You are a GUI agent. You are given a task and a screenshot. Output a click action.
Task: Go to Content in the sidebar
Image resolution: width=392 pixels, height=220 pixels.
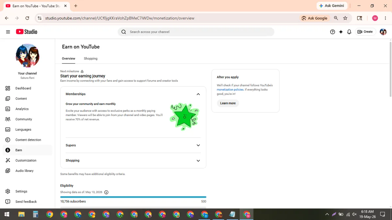click(27, 98)
